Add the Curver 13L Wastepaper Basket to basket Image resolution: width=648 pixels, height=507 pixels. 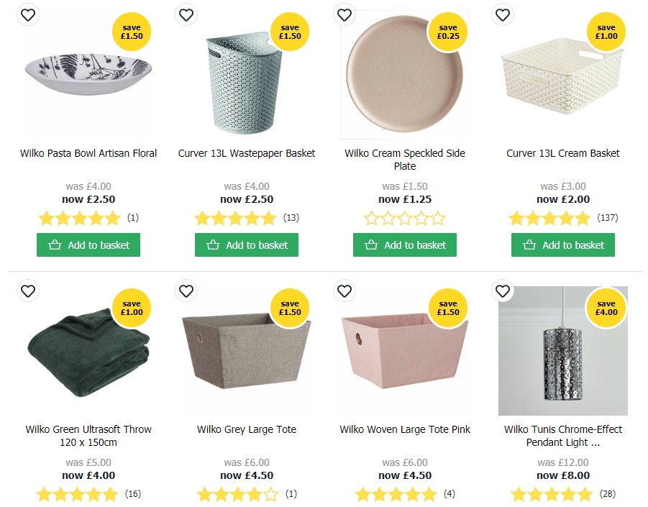point(246,245)
